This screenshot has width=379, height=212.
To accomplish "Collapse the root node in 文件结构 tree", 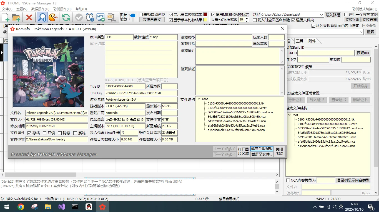I will pos(199,99).
